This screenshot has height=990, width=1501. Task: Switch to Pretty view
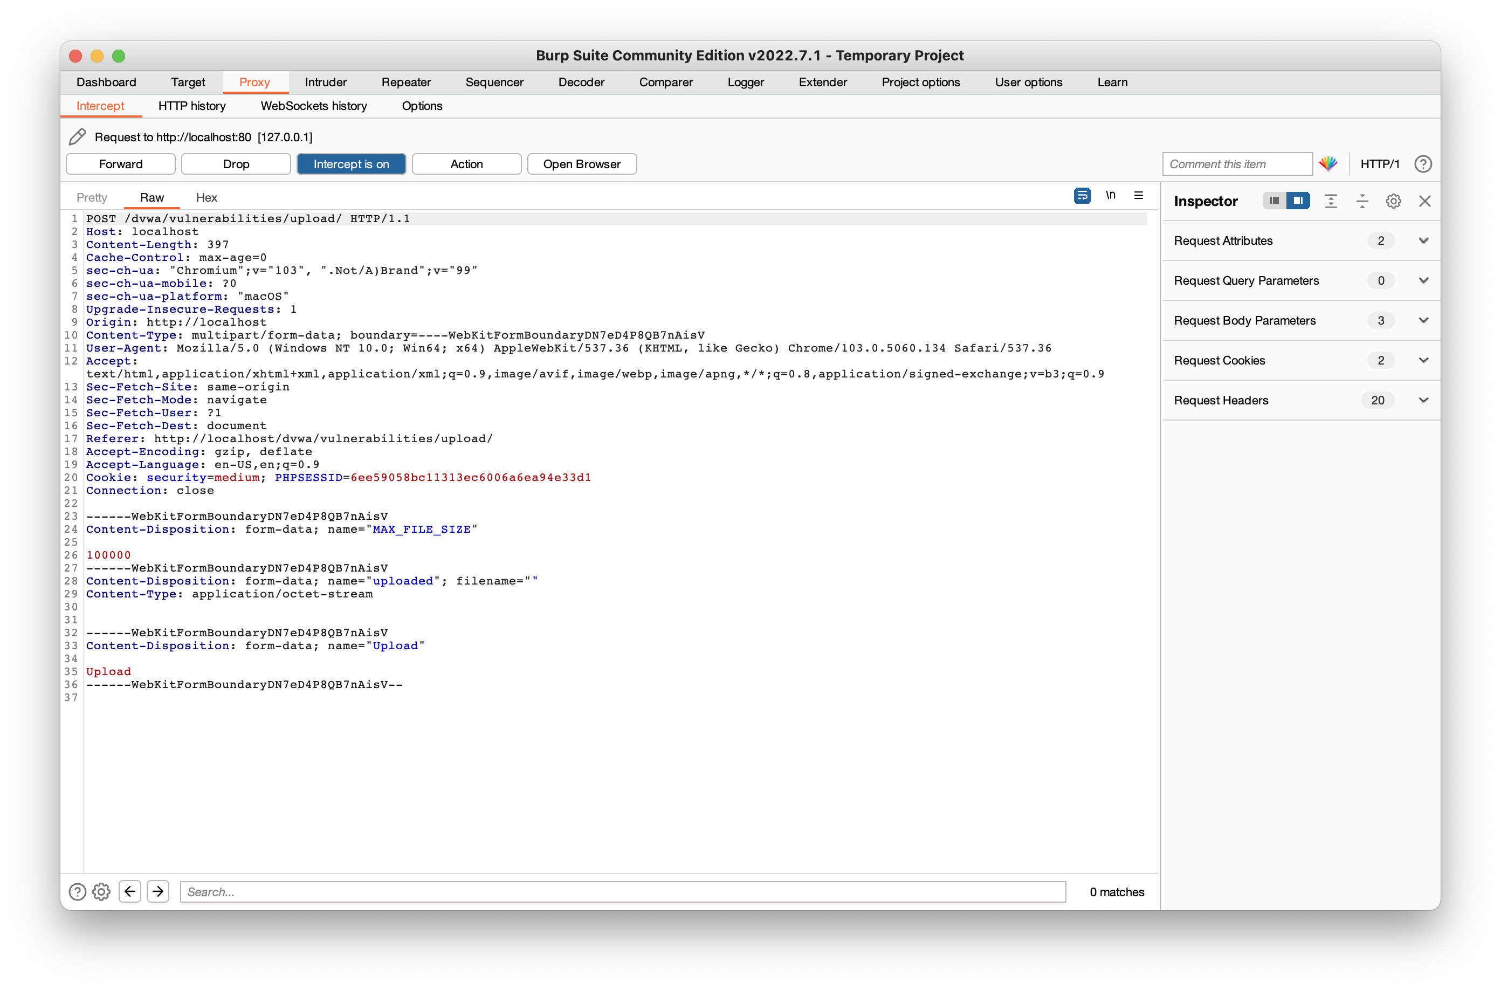(92, 197)
